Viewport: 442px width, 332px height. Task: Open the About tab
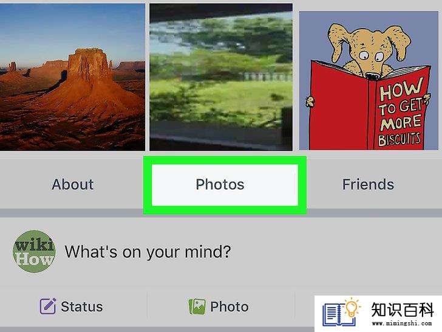[x=73, y=184]
